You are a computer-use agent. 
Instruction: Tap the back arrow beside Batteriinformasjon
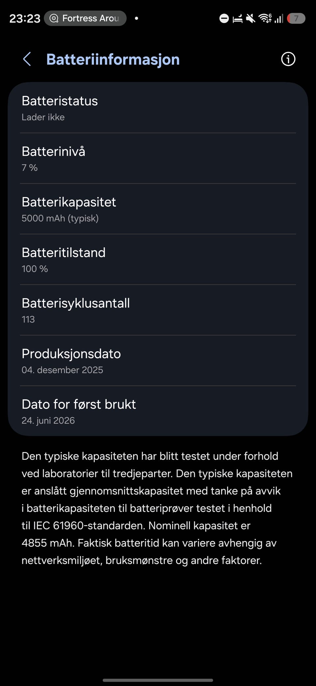tap(27, 59)
